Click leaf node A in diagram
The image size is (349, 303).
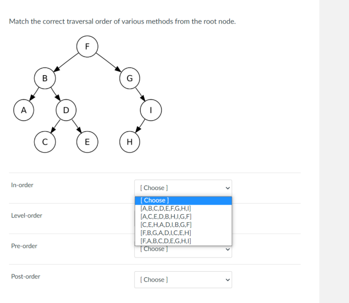24,110
